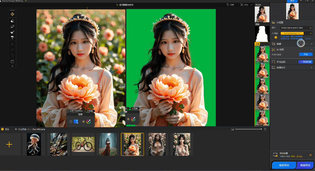Select the Eraser tool
This screenshot has height=171, width=315.
coord(12,21)
